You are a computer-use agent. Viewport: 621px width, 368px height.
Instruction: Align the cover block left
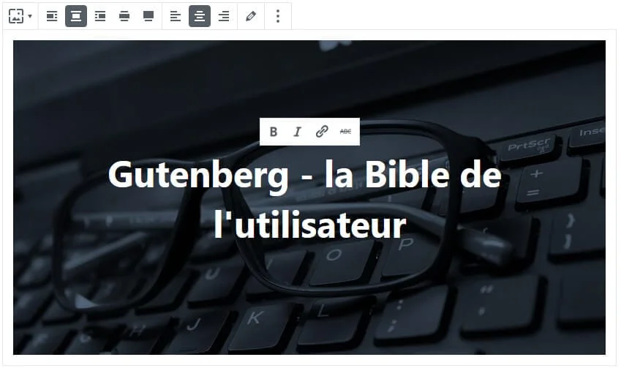point(52,16)
